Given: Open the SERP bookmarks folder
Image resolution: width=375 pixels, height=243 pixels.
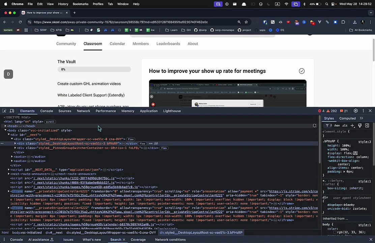Looking at the screenshot, I should tap(41, 30).
